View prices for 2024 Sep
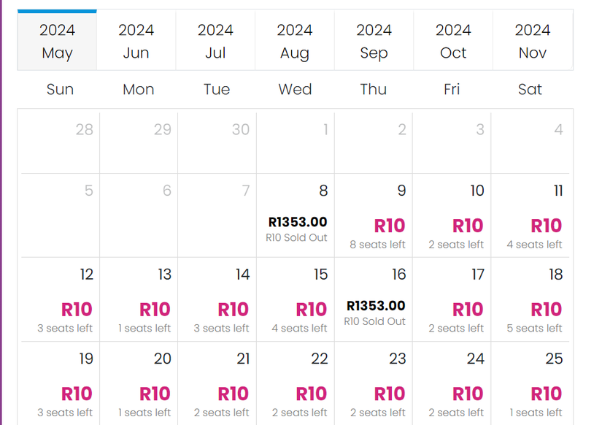602x425 pixels. click(x=374, y=41)
